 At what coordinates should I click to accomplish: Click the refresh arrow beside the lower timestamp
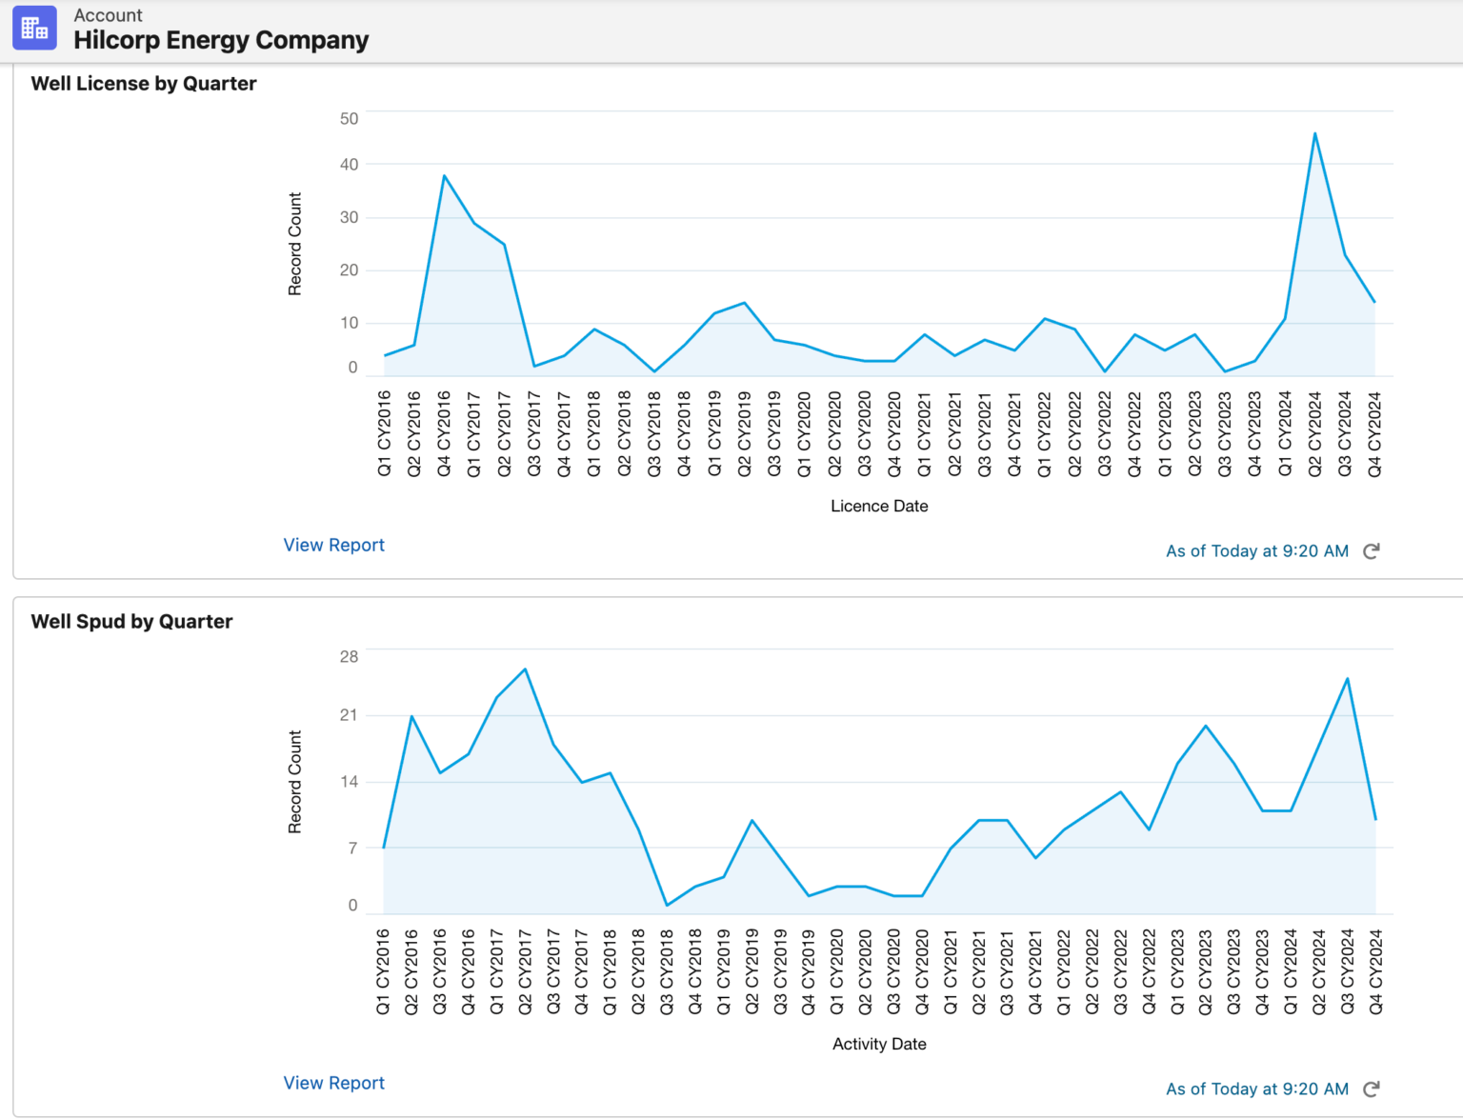[x=1372, y=1089]
